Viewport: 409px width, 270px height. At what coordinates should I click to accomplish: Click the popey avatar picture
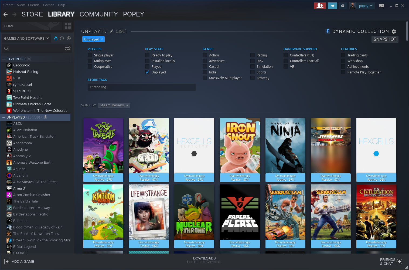point(353,6)
